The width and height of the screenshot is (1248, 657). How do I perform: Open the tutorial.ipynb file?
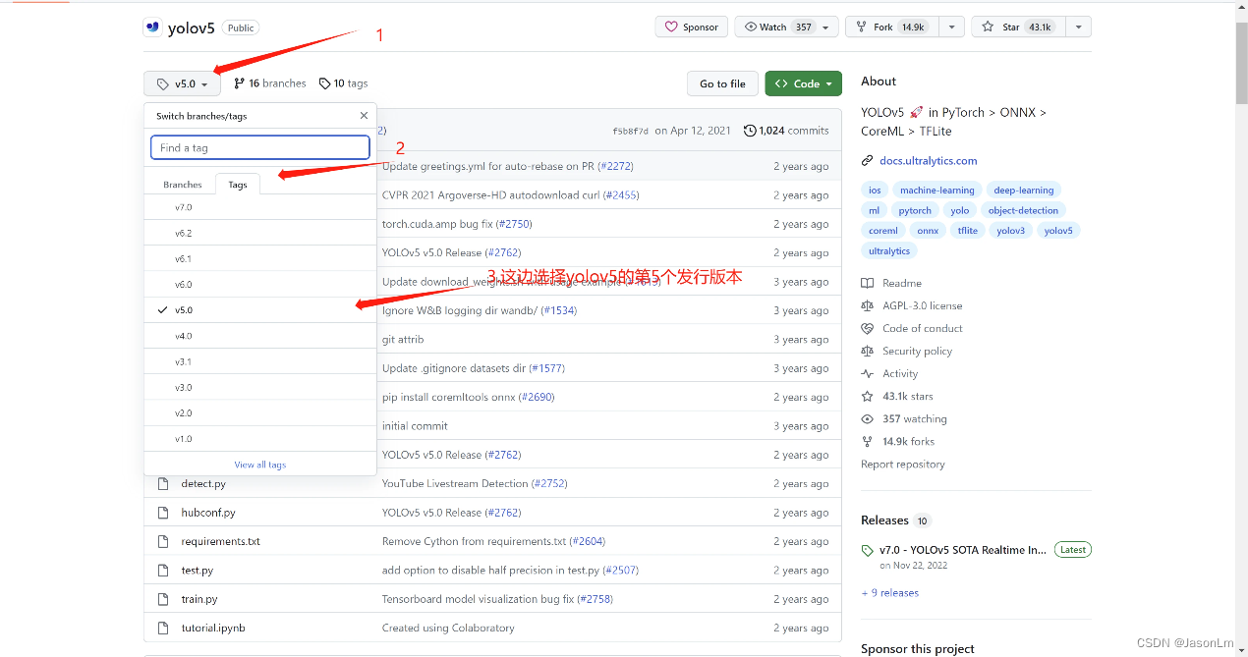213,628
